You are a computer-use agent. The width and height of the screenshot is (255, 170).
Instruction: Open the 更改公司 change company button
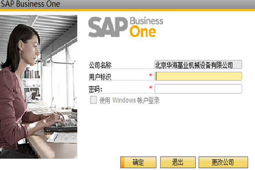[x=223, y=162]
